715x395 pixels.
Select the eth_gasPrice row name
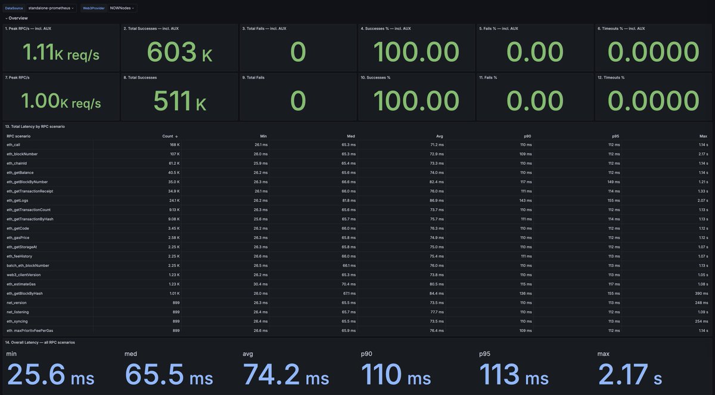click(x=17, y=237)
